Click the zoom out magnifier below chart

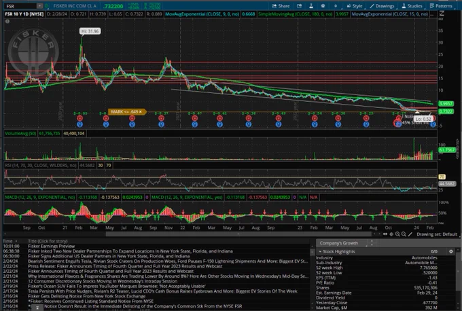[404, 234]
